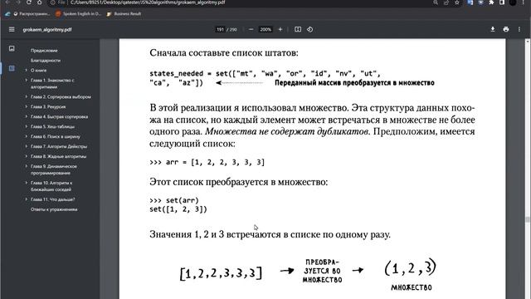Viewport: 531px width, 299px height.
Task: Click the fit to page icon
Action: point(298,30)
